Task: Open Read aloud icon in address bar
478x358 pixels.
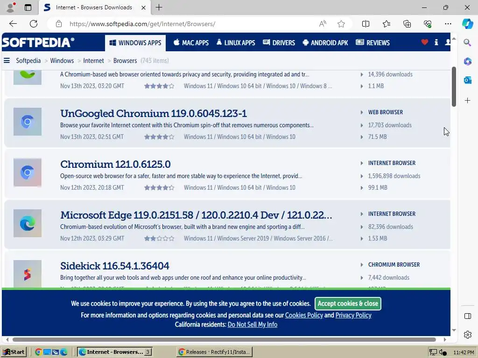Action: click(323, 24)
